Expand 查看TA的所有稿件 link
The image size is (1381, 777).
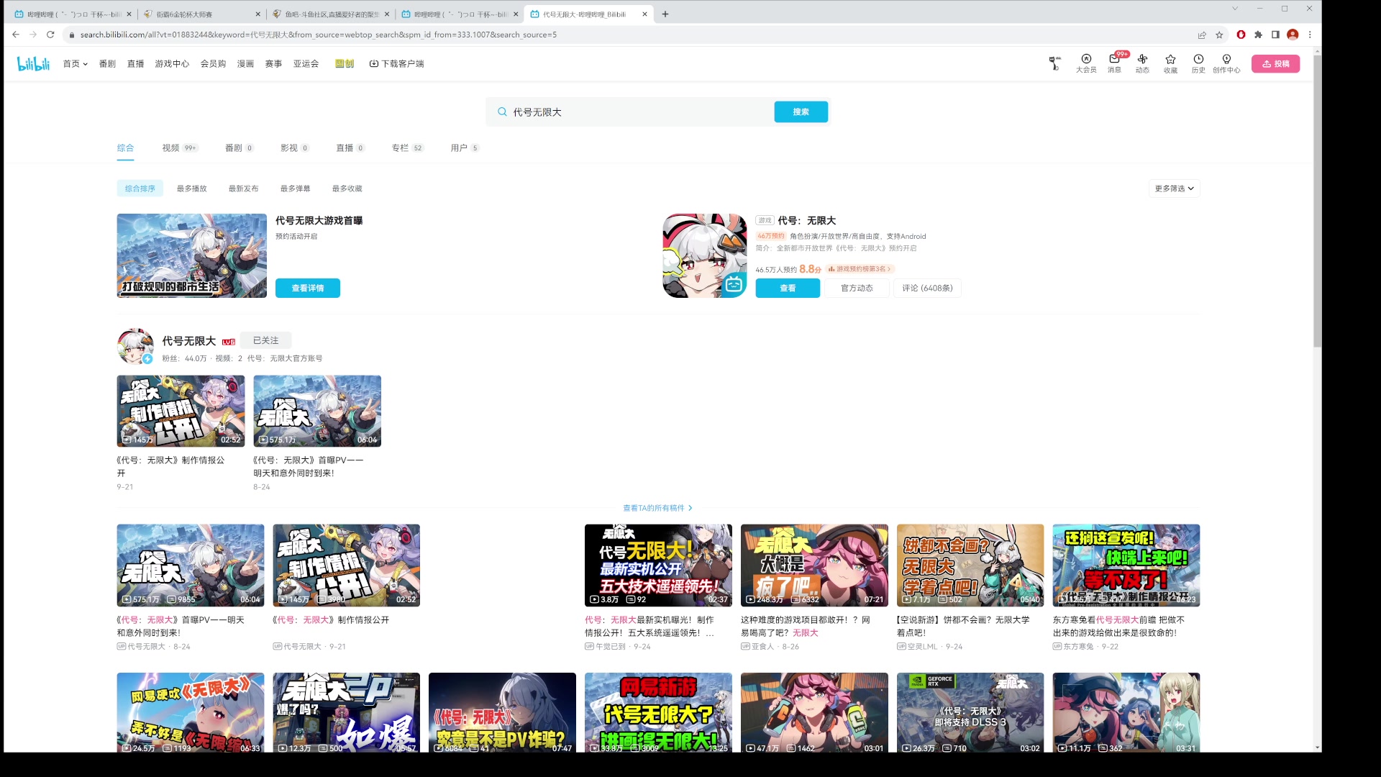coord(658,508)
